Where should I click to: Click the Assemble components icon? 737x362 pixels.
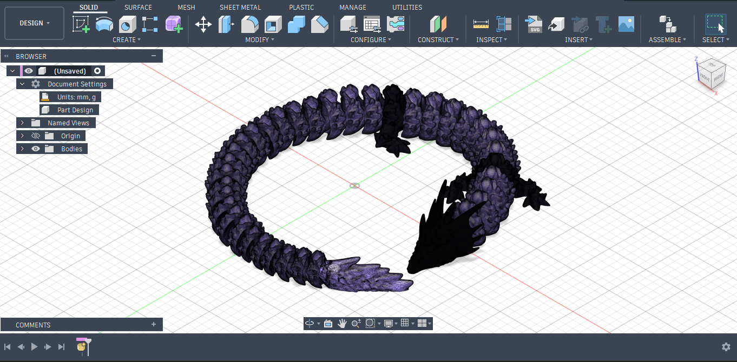pyautogui.click(x=667, y=24)
